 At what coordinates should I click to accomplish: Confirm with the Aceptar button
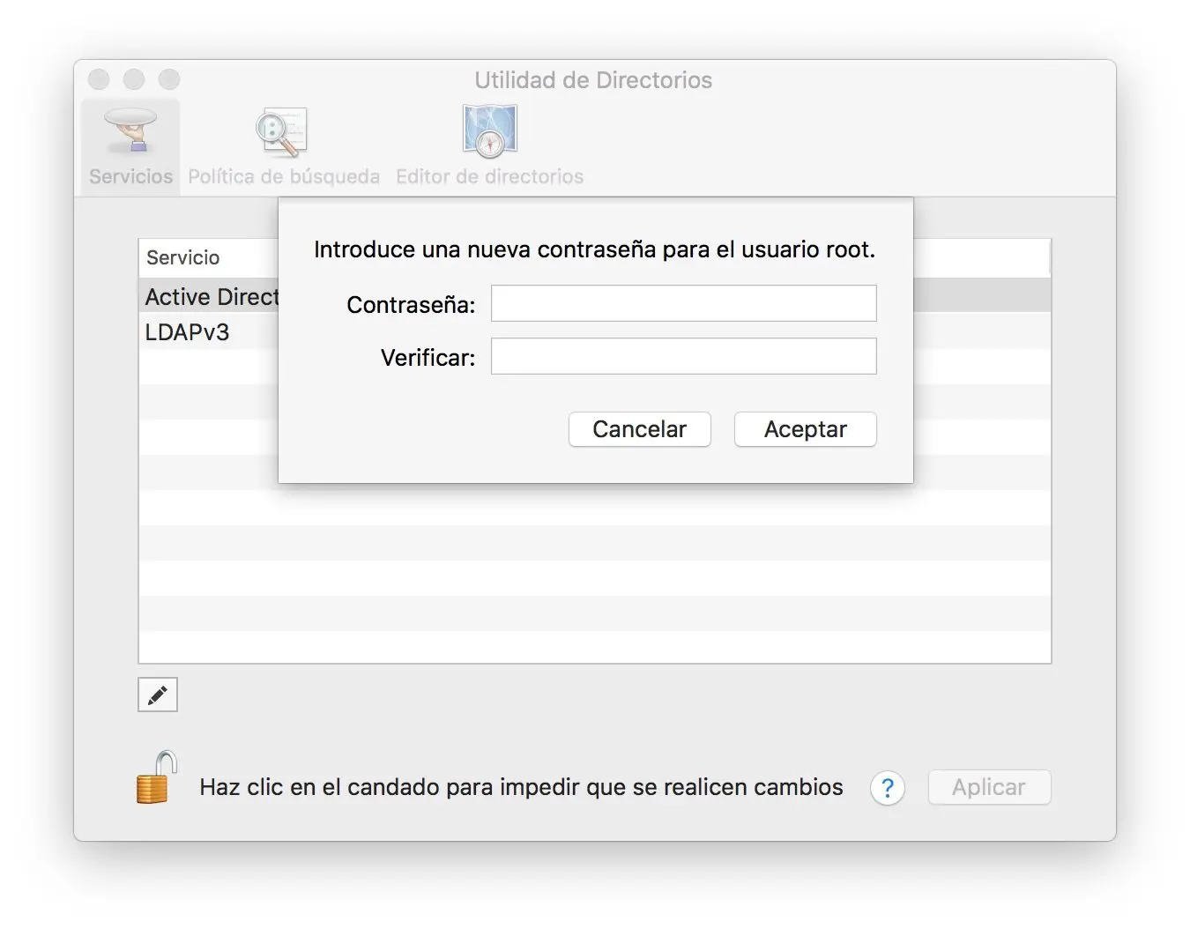805,429
